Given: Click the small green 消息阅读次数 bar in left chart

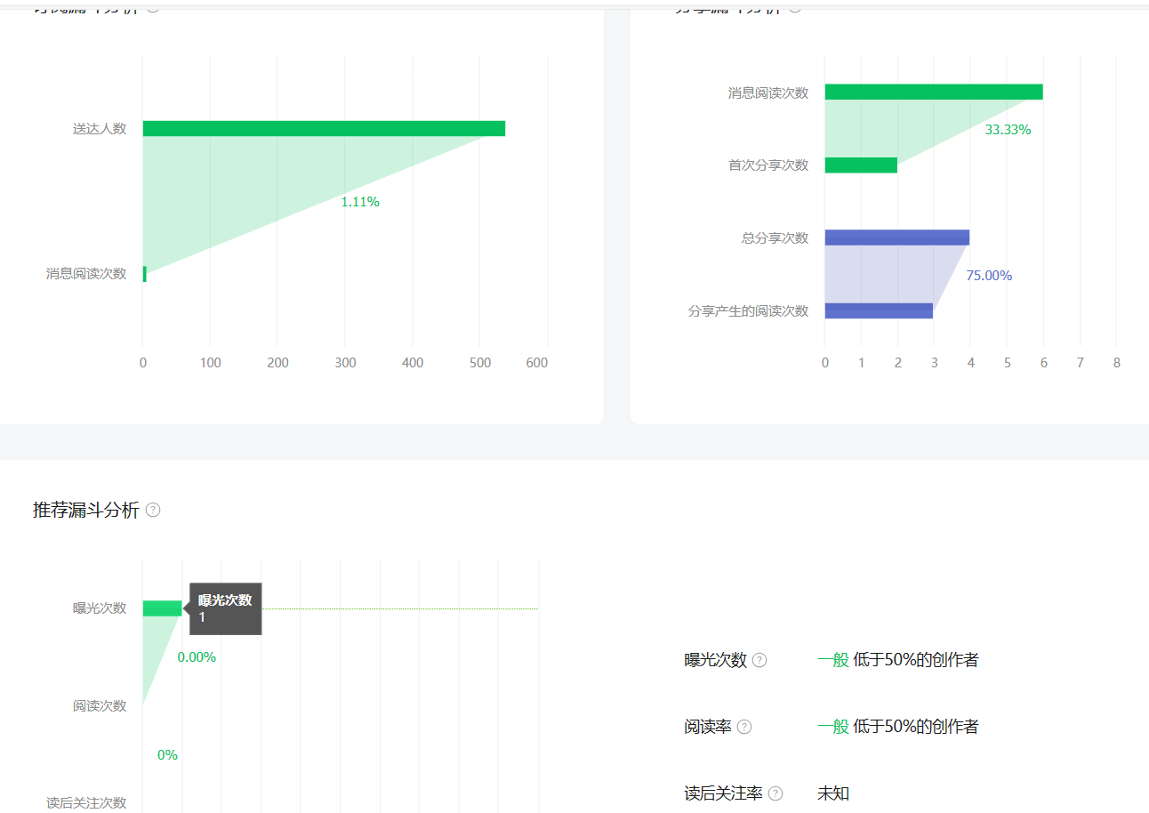Looking at the screenshot, I should (144, 274).
